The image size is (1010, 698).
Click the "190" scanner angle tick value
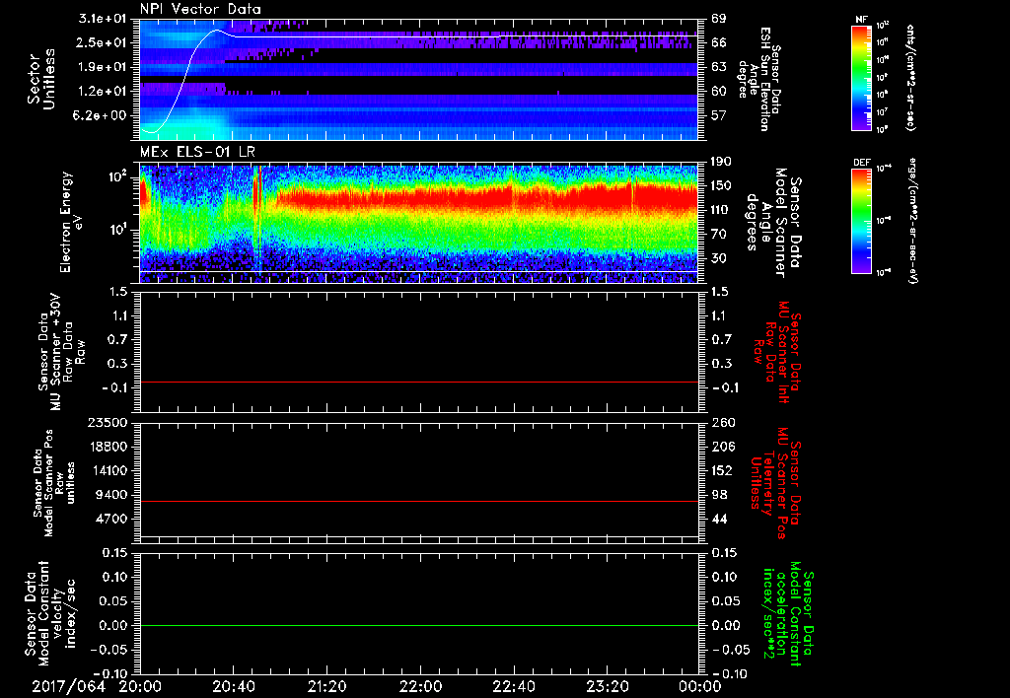pos(721,162)
